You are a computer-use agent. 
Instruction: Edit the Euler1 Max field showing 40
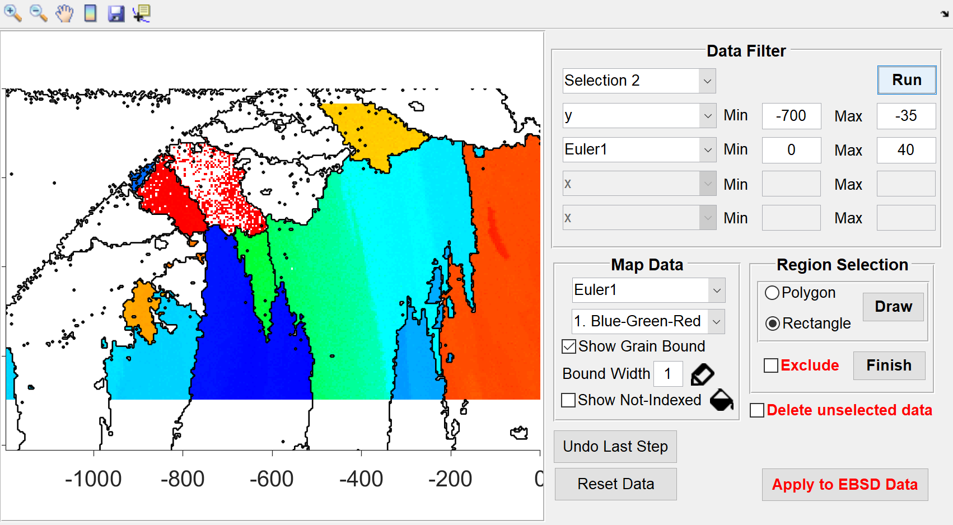tap(906, 150)
